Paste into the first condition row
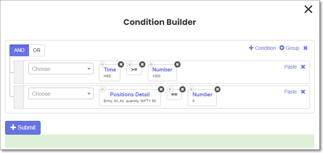This screenshot has width=323, height=153. [x=290, y=67]
